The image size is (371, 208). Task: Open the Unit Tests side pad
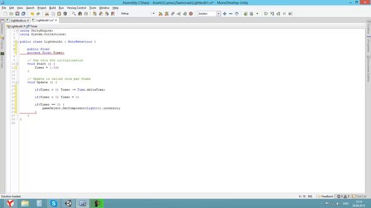coord(2,61)
